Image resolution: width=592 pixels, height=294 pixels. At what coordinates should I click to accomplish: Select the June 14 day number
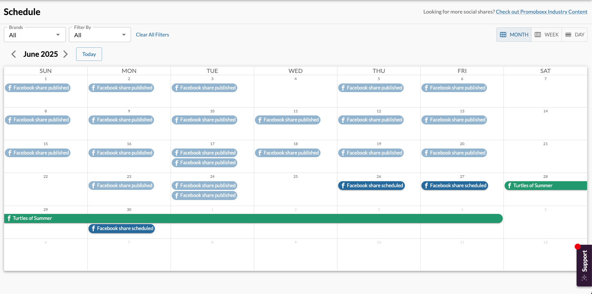click(x=545, y=111)
